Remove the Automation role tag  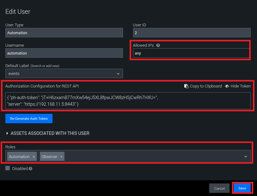pos(34,157)
